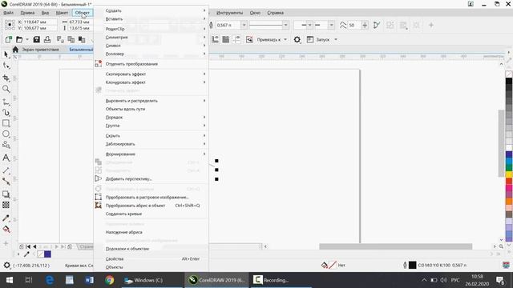Choose Объекты вдоль пути

click(151, 109)
